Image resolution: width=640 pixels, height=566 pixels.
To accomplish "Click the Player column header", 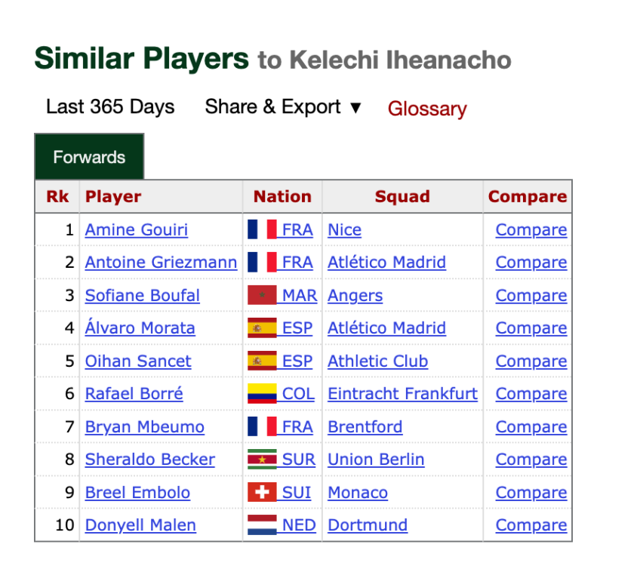I will [113, 197].
